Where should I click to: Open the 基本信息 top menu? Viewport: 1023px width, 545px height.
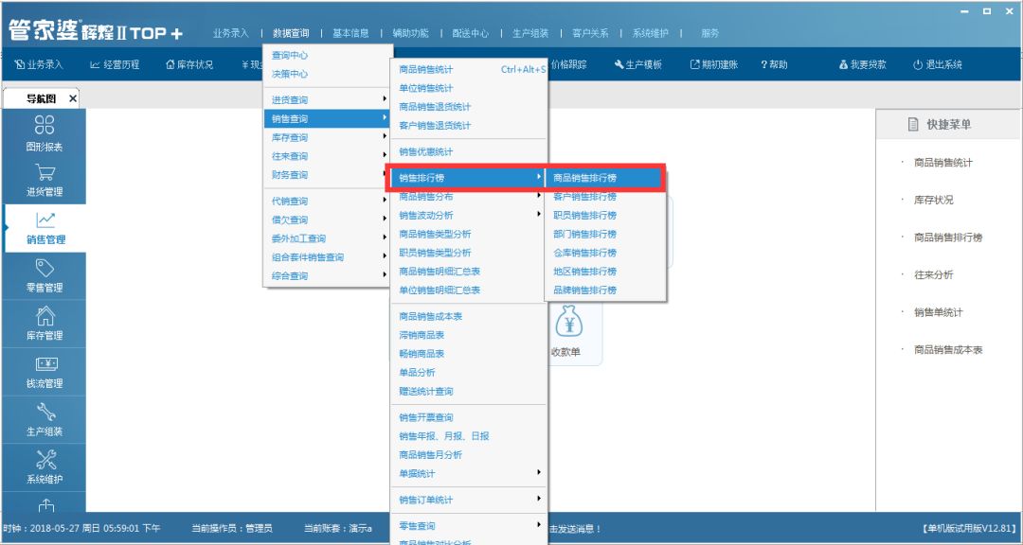350,33
